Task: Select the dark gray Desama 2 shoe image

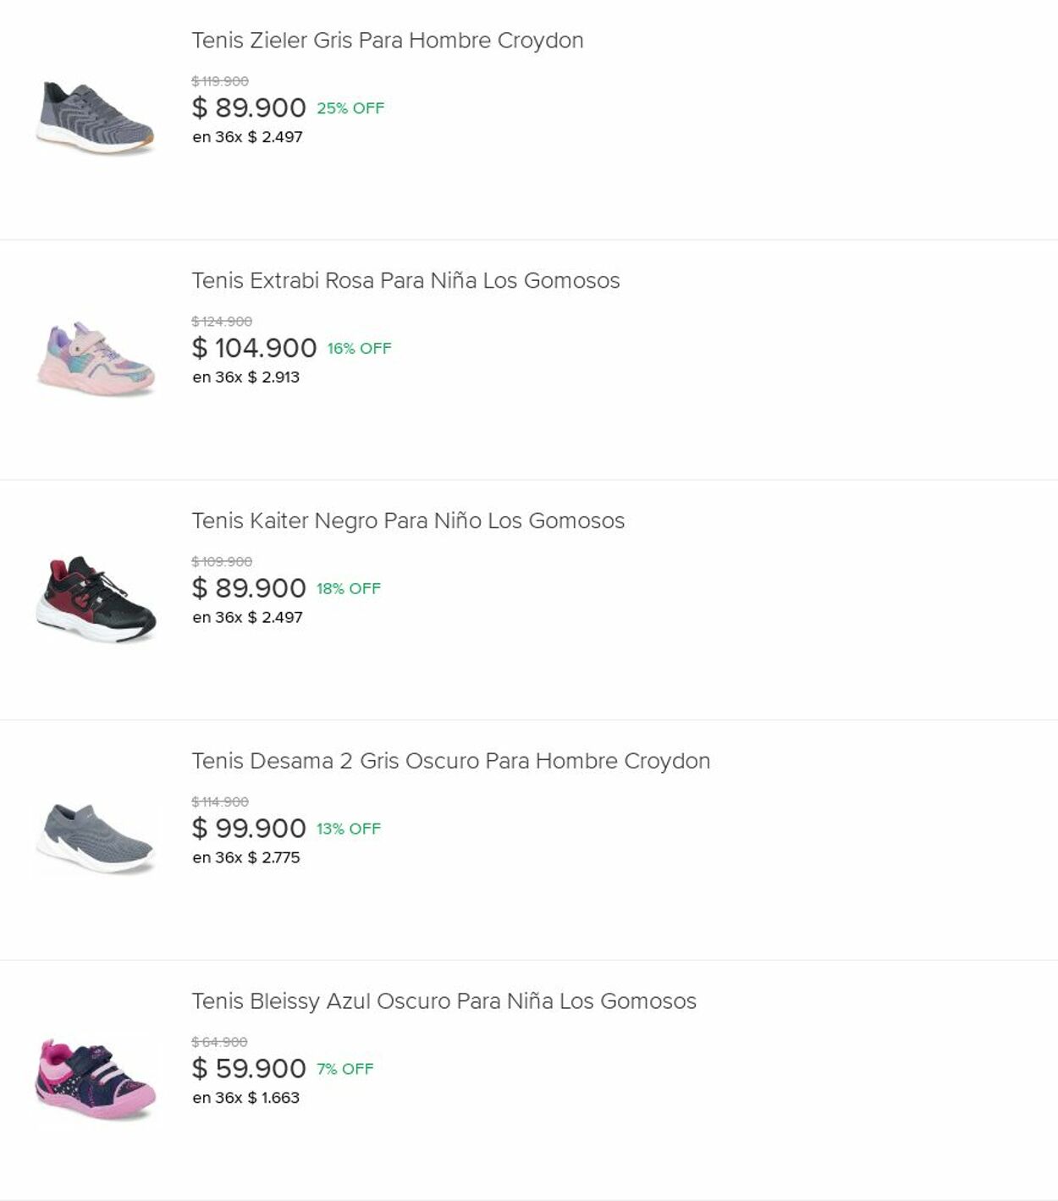Action: pos(96,839)
